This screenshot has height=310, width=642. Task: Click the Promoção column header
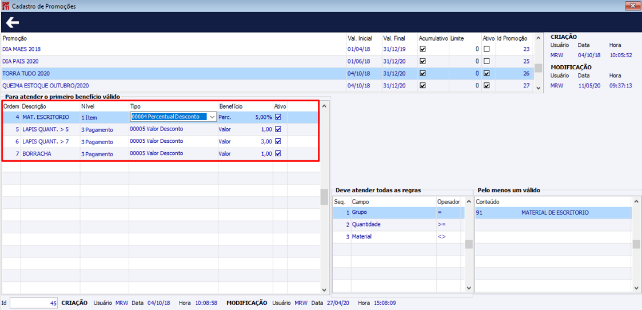coord(15,38)
